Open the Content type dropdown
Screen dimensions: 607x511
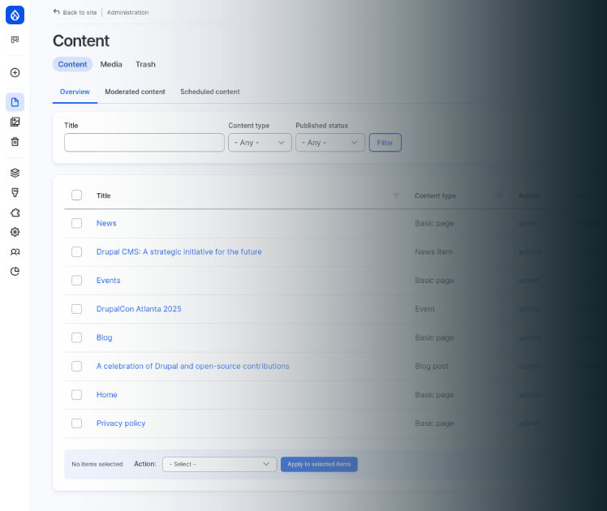(260, 143)
